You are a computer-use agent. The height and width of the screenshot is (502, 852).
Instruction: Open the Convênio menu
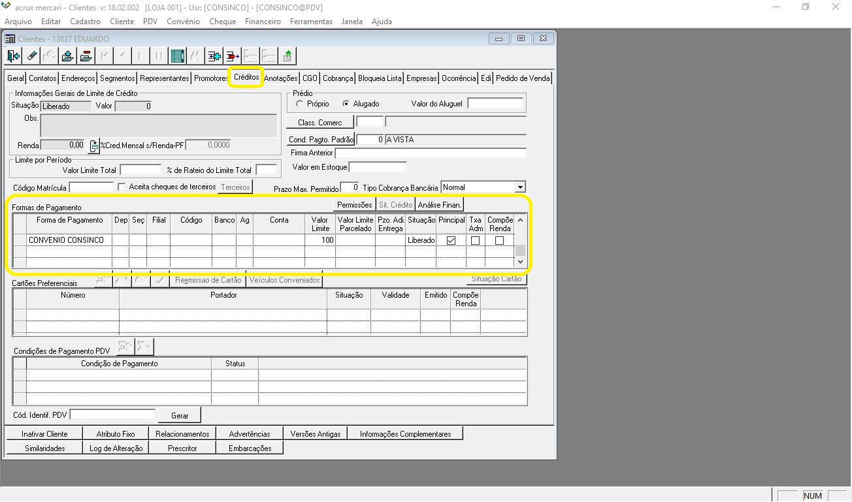[183, 22]
